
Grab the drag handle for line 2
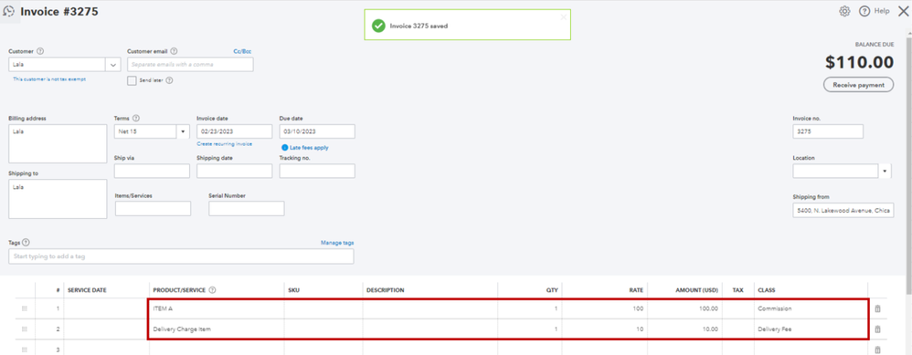[x=25, y=329]
